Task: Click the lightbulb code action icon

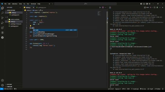Action: (x=30, y=26)
